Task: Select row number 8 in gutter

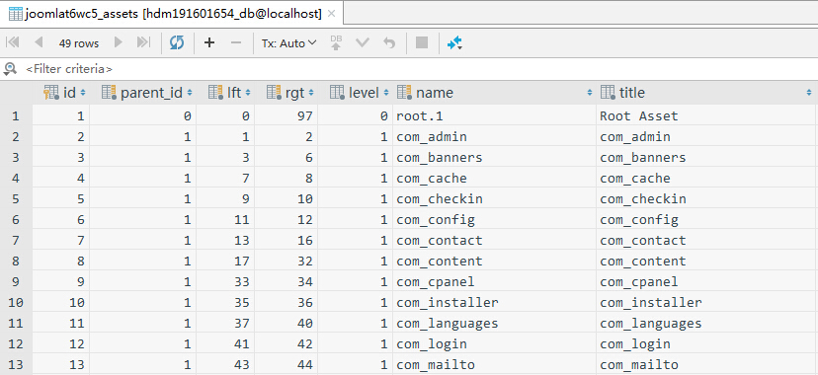Action: 16,261
